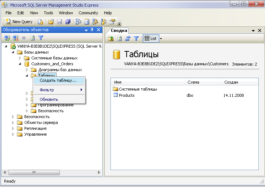Click the new file icon beside New Query
Viewport: 265px width, 187px height.
pos(40,22)
